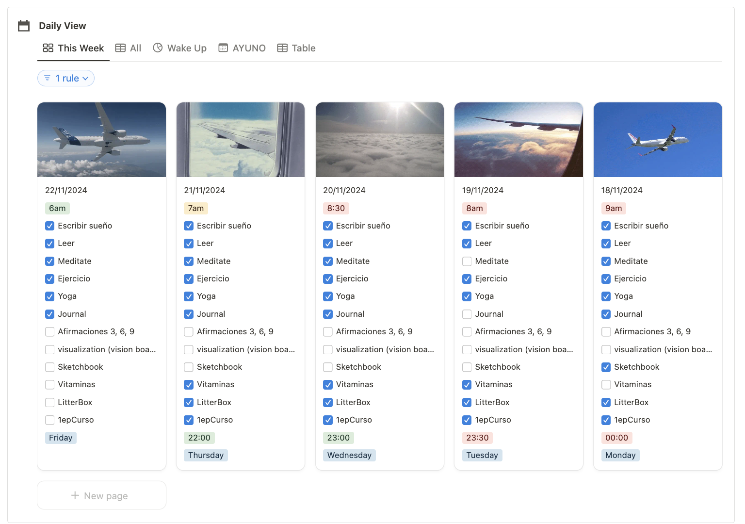Check 1epCurso on the Friday card
This screenshot has height=524, width=745.
(x=49, y=420)
